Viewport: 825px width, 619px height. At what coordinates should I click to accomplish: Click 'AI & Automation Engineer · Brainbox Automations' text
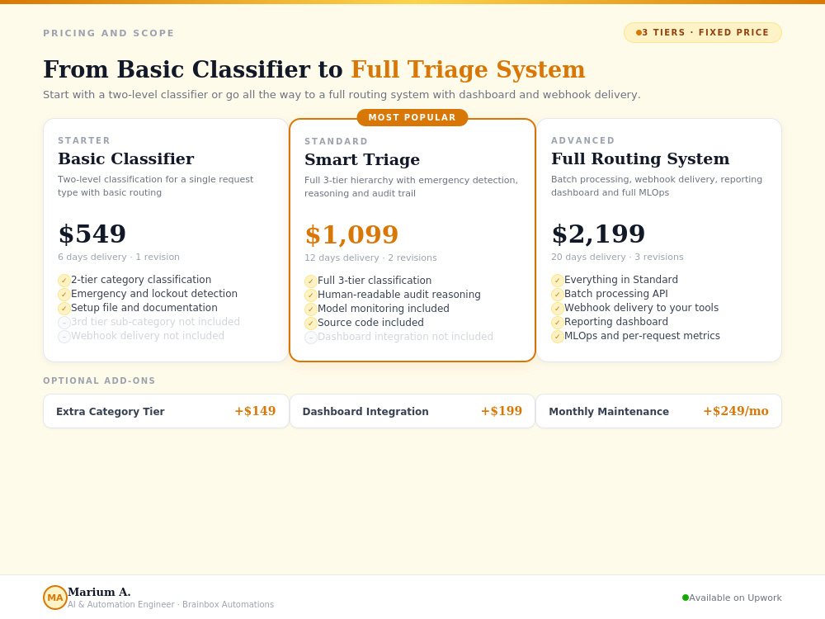pyautogui.click(x=171, y=604)
